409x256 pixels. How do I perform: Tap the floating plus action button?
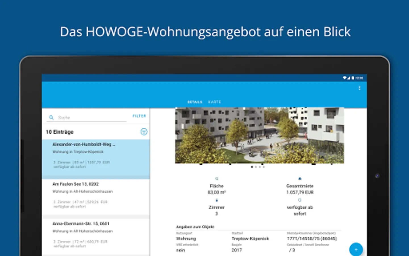(x=356, y=249)
